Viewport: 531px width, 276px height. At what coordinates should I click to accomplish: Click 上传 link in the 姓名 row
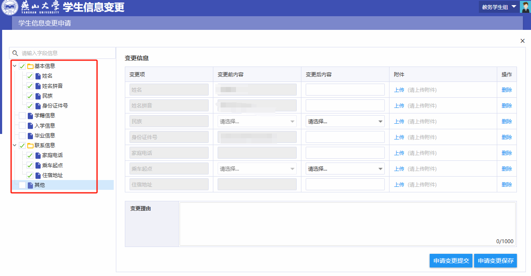(x=399, y=90)
